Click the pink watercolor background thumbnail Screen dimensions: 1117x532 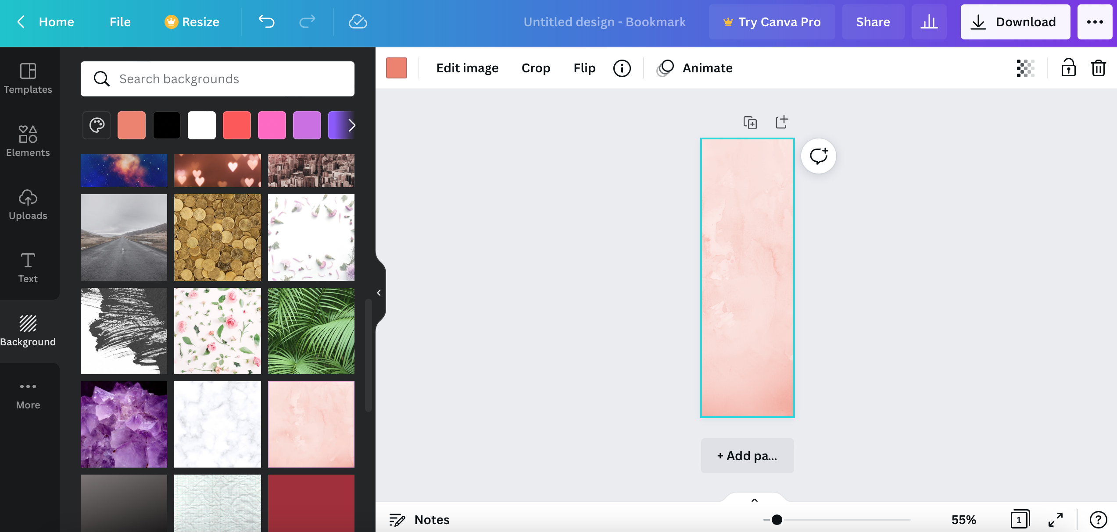click(311, 424)
